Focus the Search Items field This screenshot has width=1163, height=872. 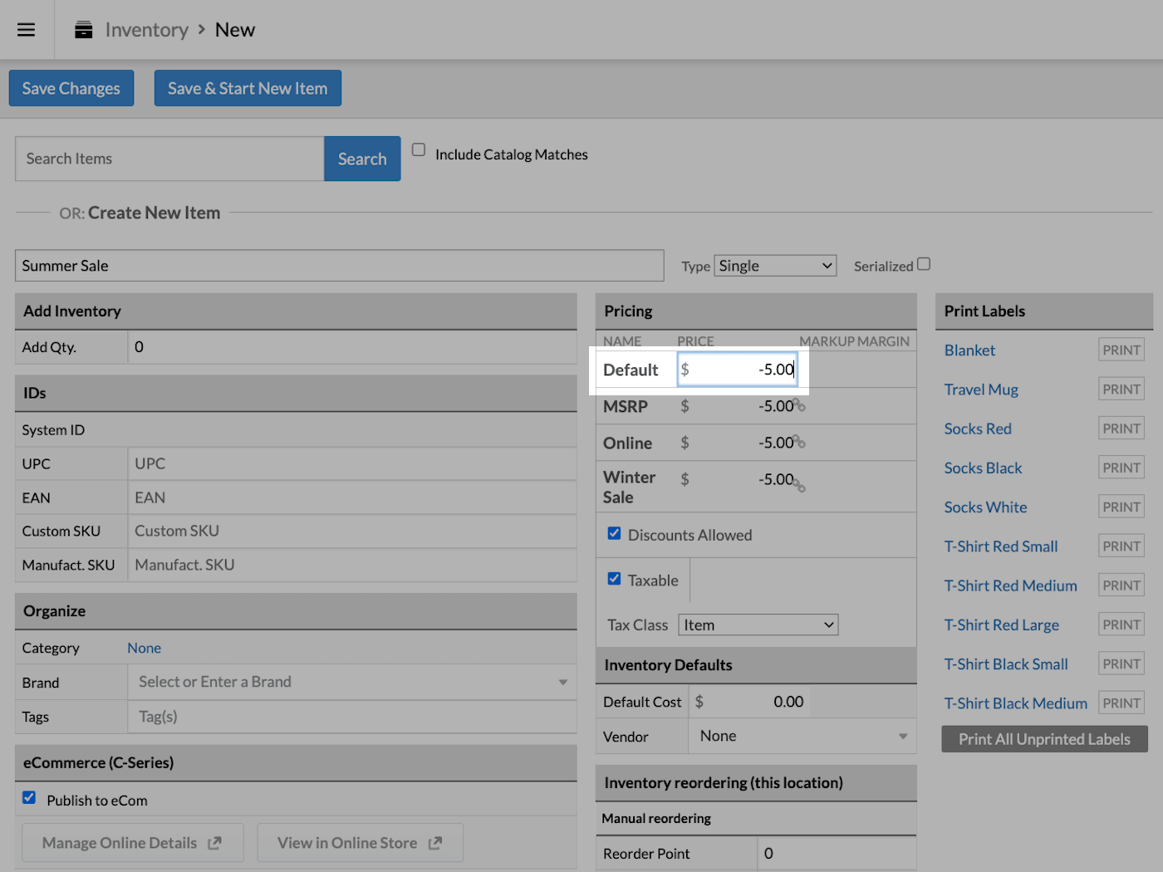pyautogui.click(x=169, y=159)
